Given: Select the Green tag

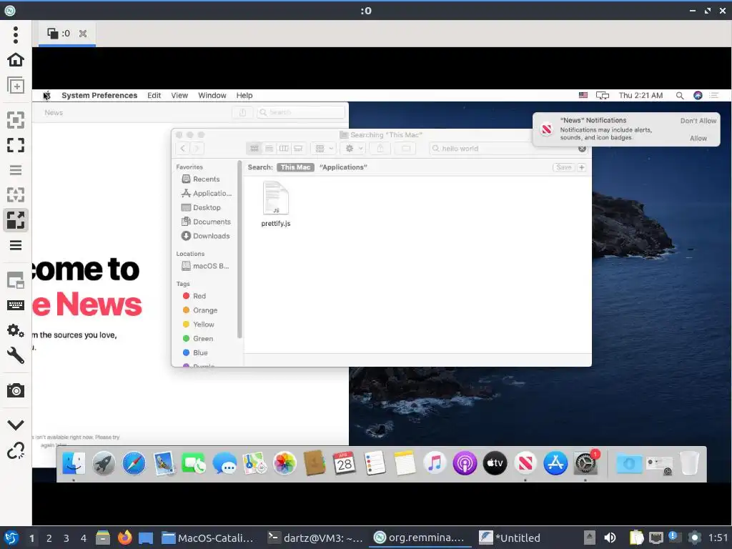Looking at the screenshot, I should [197, 338].
